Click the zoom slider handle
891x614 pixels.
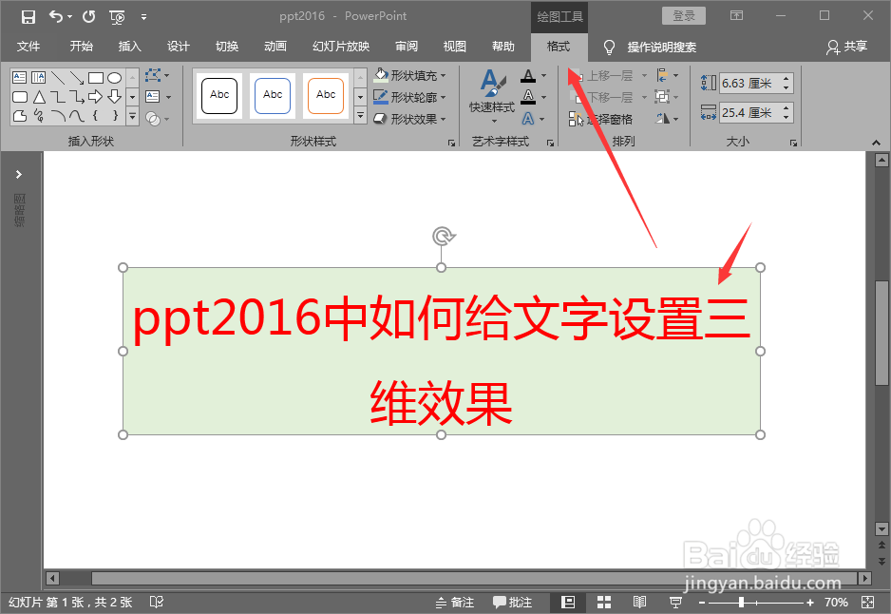[742, 602]
